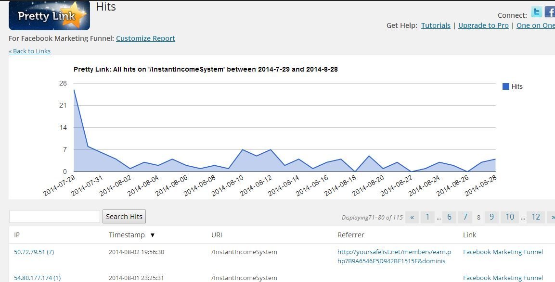Jump to last page 12
Image resolution: width=555 pixels, height=282 pixels.
pos(536,217)
